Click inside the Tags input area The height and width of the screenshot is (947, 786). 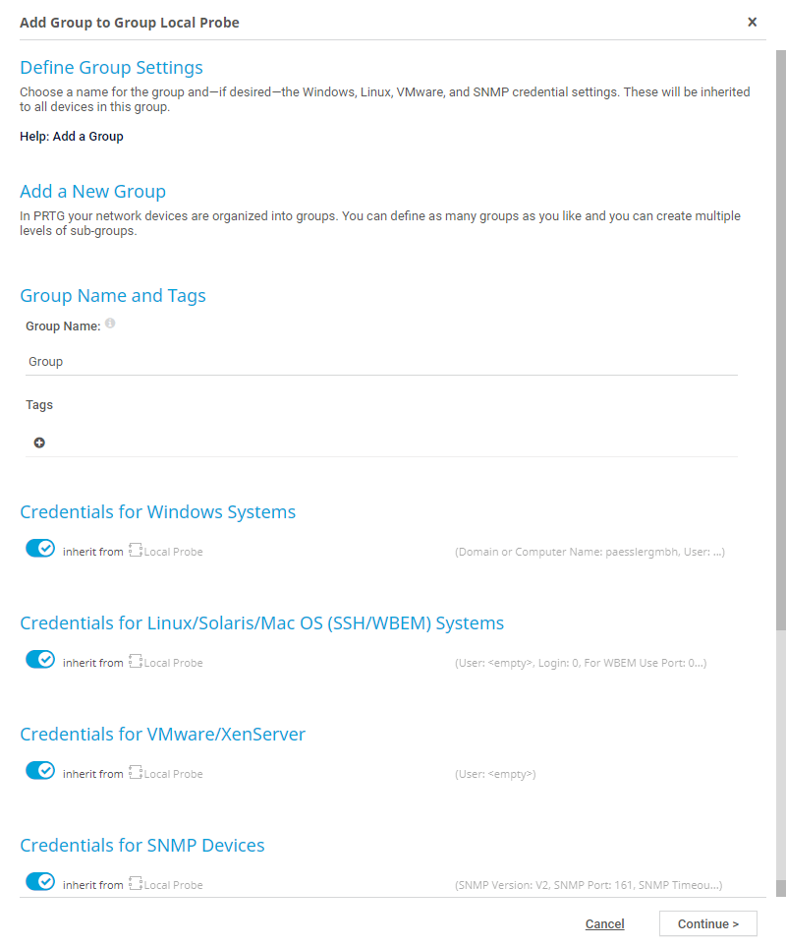tap(393, 443)
